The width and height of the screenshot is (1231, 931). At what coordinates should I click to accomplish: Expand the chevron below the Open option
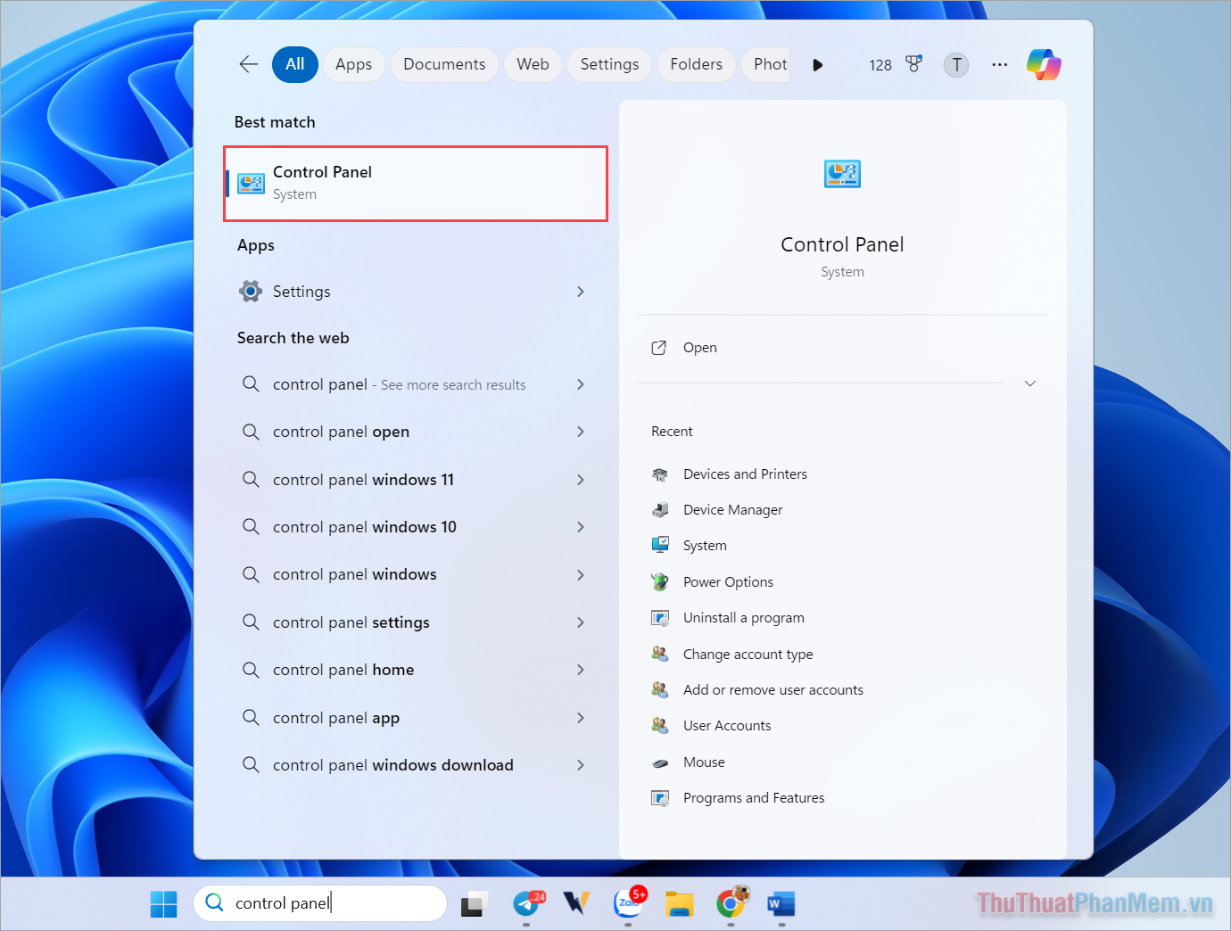point(1030,383)
